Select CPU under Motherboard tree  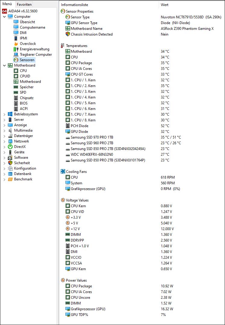23,71
